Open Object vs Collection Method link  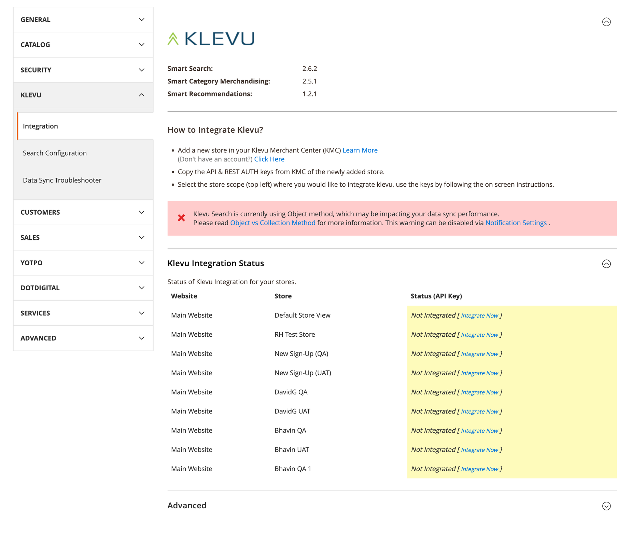click(x=272, y=223)
